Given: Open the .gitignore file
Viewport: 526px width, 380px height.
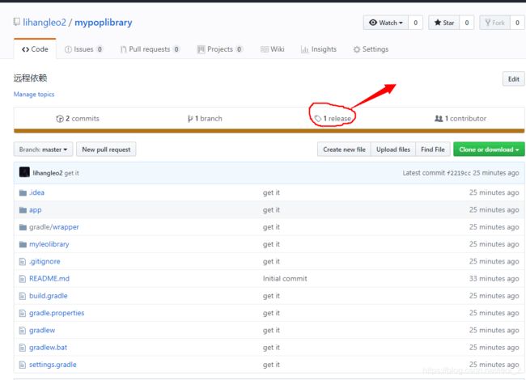Looking at the screenshot, I should [x=45, y=261].
